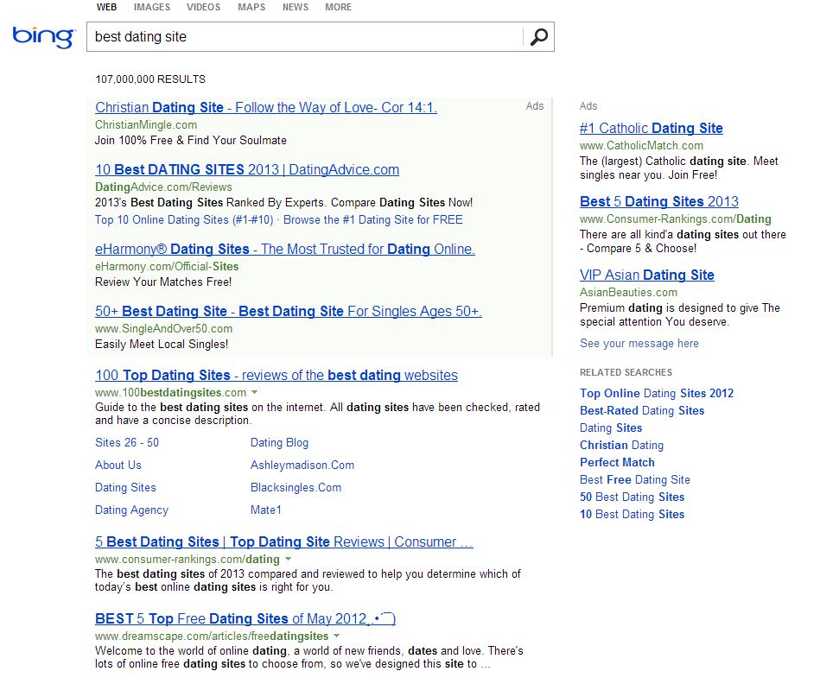Image resolution: width=820 pixels, height=684 pixels.
Task: Open '50+ Best Dating Site' ad link
Action: coord(288,311)
